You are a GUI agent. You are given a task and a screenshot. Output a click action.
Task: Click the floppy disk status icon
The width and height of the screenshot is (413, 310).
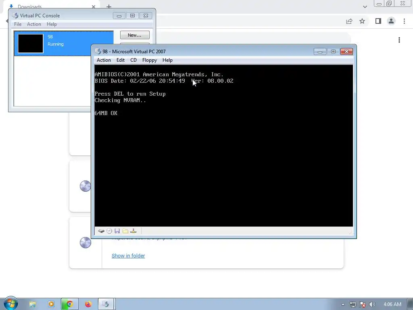pos(117,231)
